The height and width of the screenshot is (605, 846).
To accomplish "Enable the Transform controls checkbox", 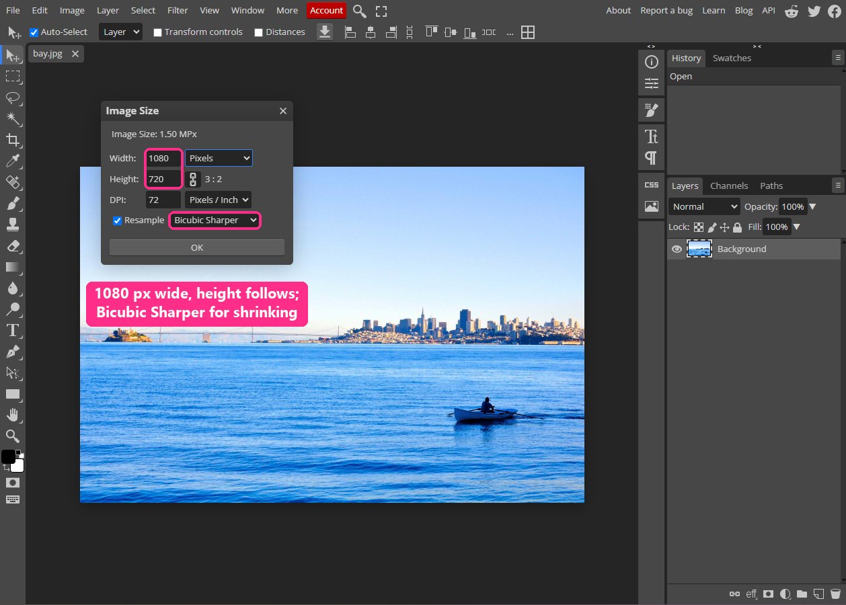I will (x=157, y=32).
